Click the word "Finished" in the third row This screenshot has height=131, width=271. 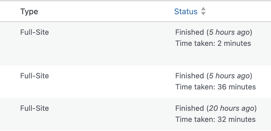(x=190, y=108)
